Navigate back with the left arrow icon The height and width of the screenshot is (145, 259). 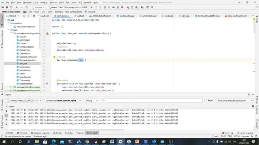tap(17, 7)
